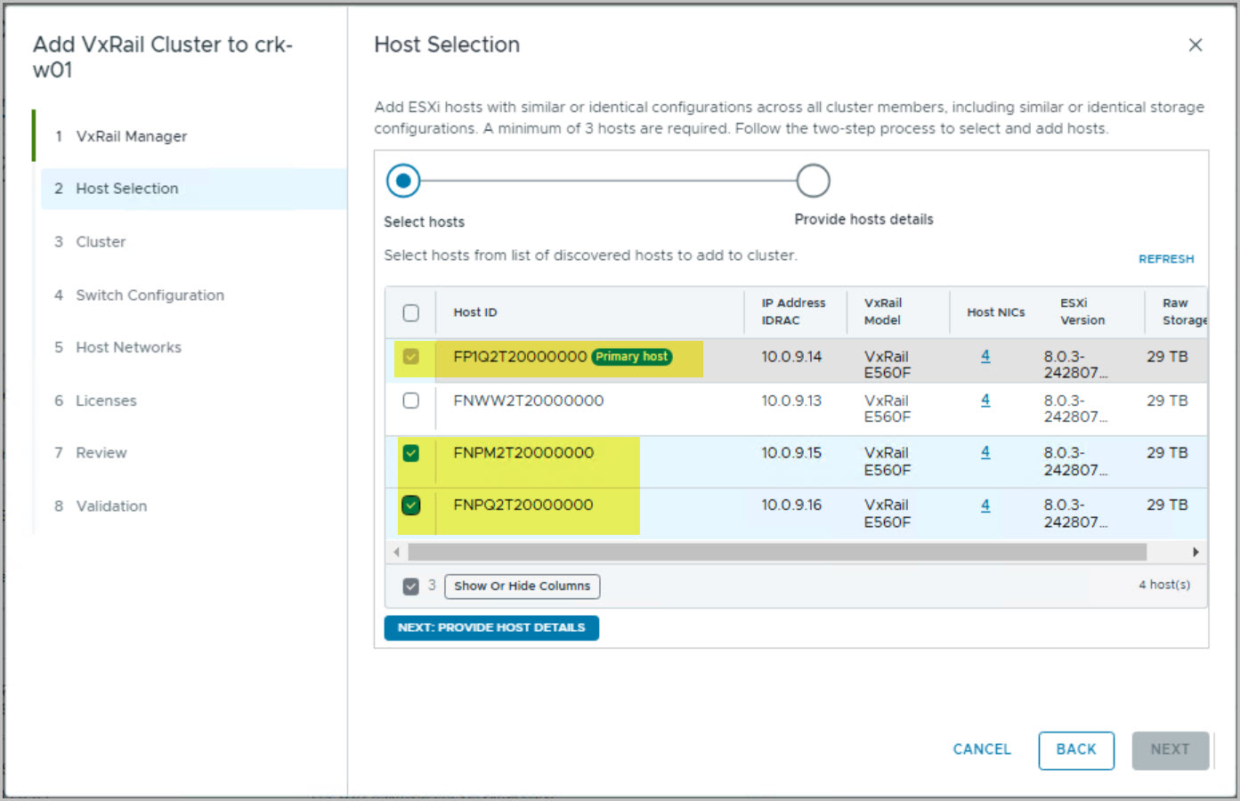Open Host NICs link for host 10.0.9.14

(985, 356)
